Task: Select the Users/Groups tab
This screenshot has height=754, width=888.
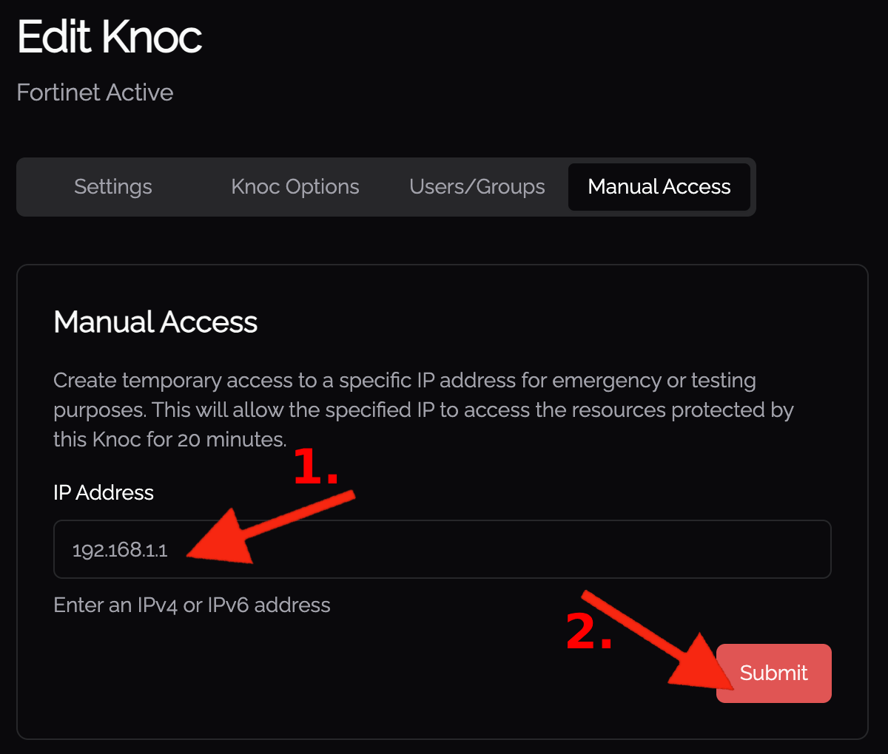Action: 477,187
